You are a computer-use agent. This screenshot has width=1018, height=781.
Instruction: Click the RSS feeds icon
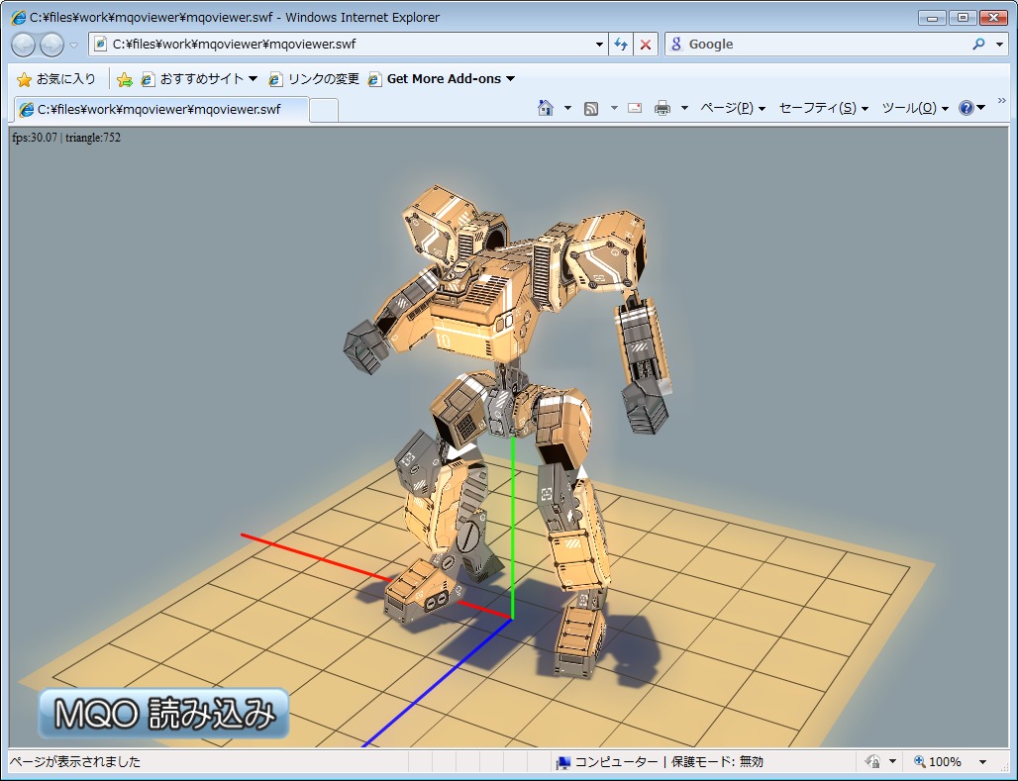(591, 108)
